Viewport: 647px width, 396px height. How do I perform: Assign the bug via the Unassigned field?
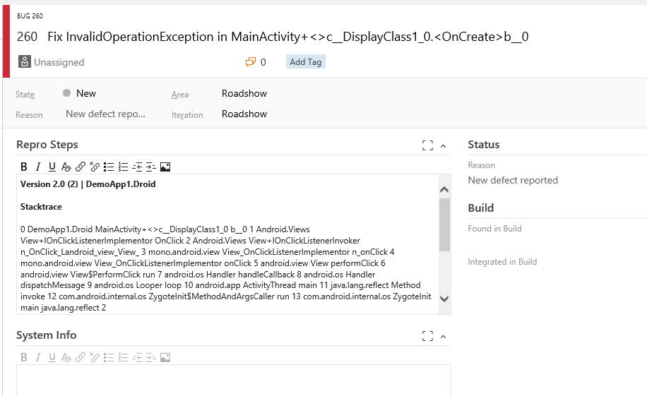pos(59,62)
